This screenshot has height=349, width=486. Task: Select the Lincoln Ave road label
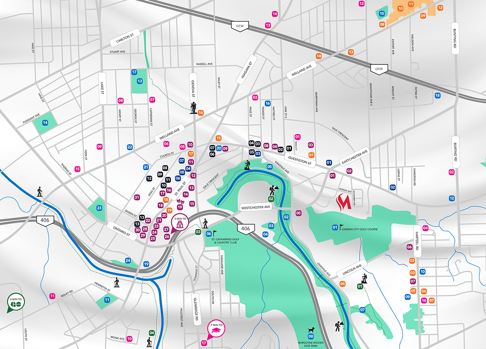pyautogui.click(x=349, y=269)
